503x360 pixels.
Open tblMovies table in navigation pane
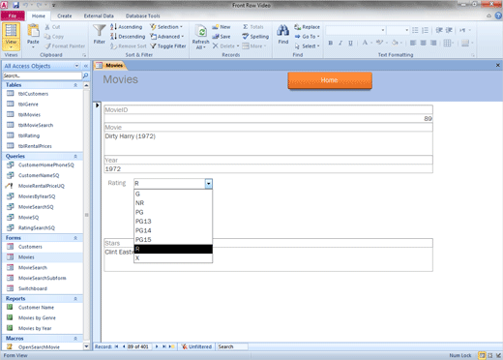point(29,114)
